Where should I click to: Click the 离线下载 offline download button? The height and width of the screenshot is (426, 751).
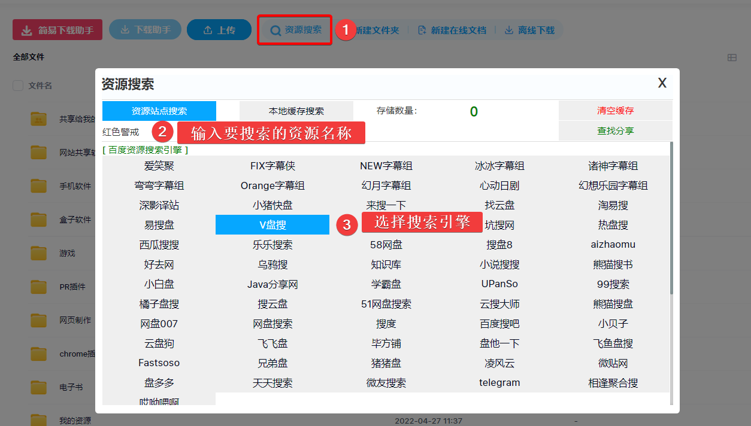529,30
